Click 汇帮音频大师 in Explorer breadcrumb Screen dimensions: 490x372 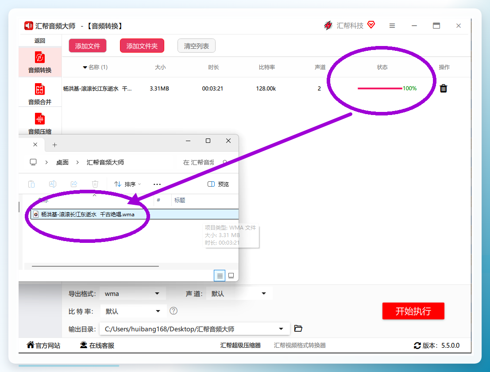coord(105,162)
